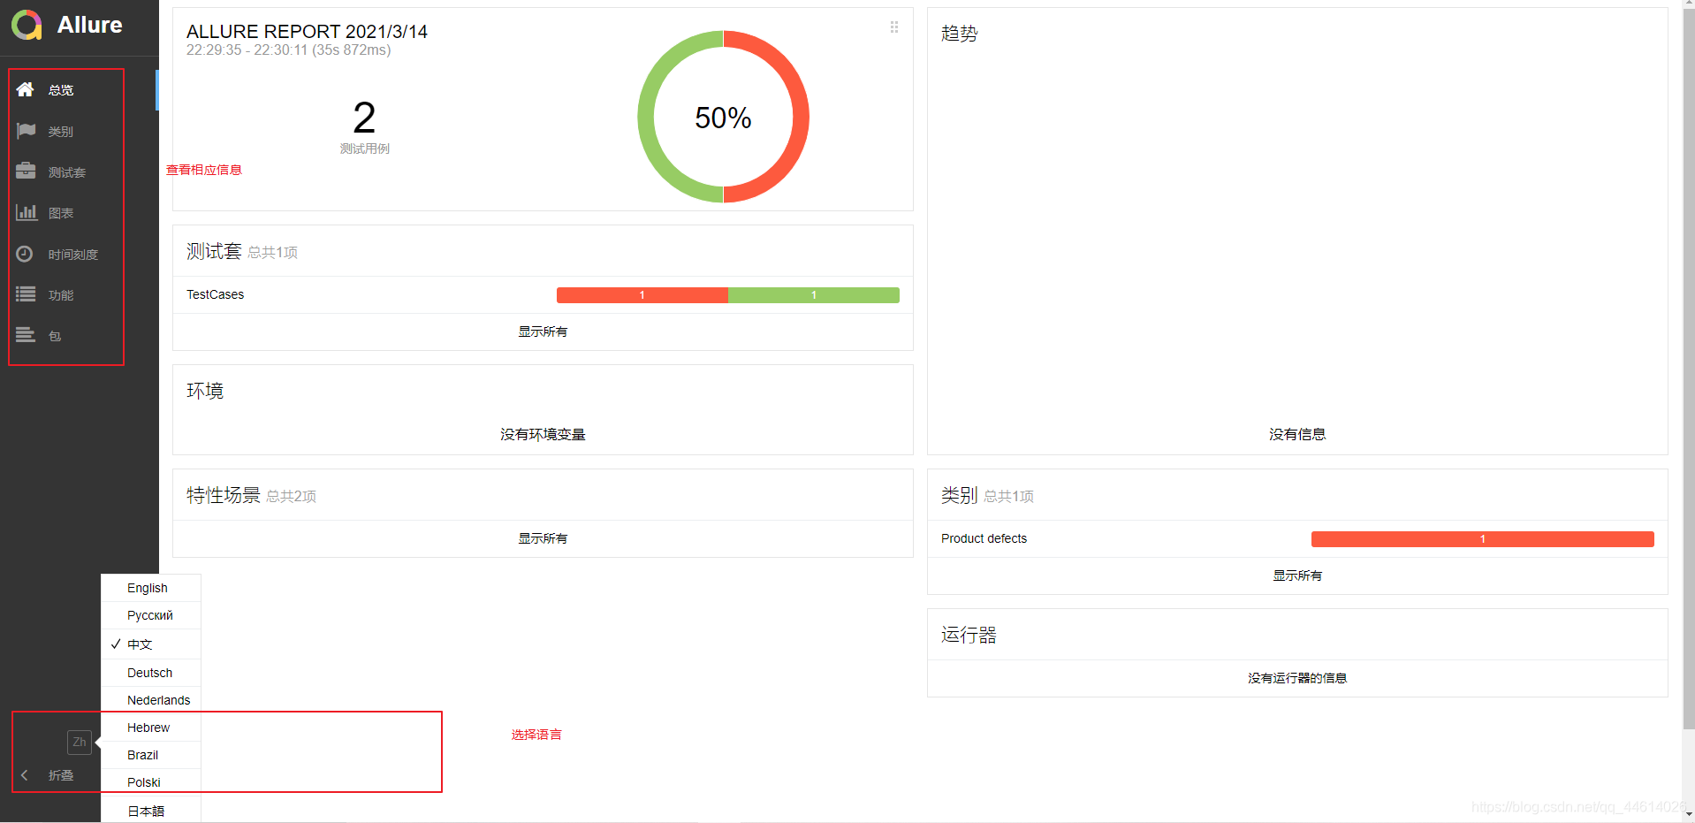This screenshot has width=1695, height=823.
Task: Click the Allure logo icon
Action: [x=27, y=25]
